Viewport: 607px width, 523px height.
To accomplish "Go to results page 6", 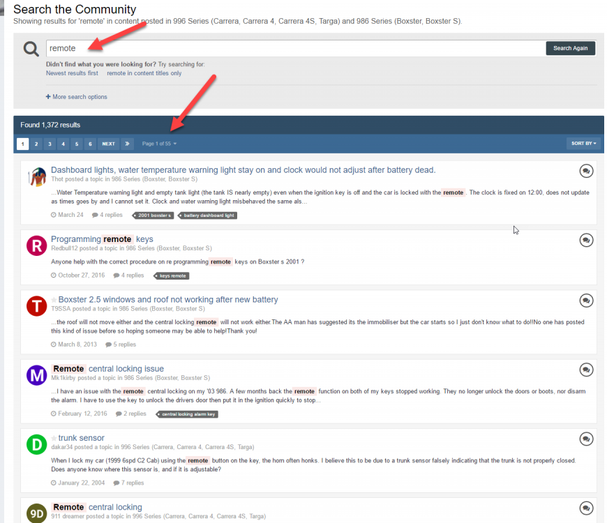I will point(90,144).
